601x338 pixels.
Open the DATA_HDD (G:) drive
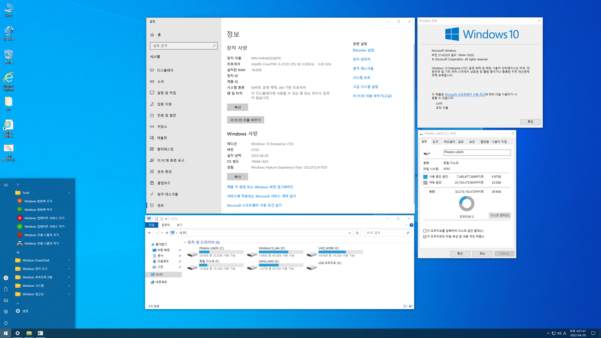tap(275, 265)
